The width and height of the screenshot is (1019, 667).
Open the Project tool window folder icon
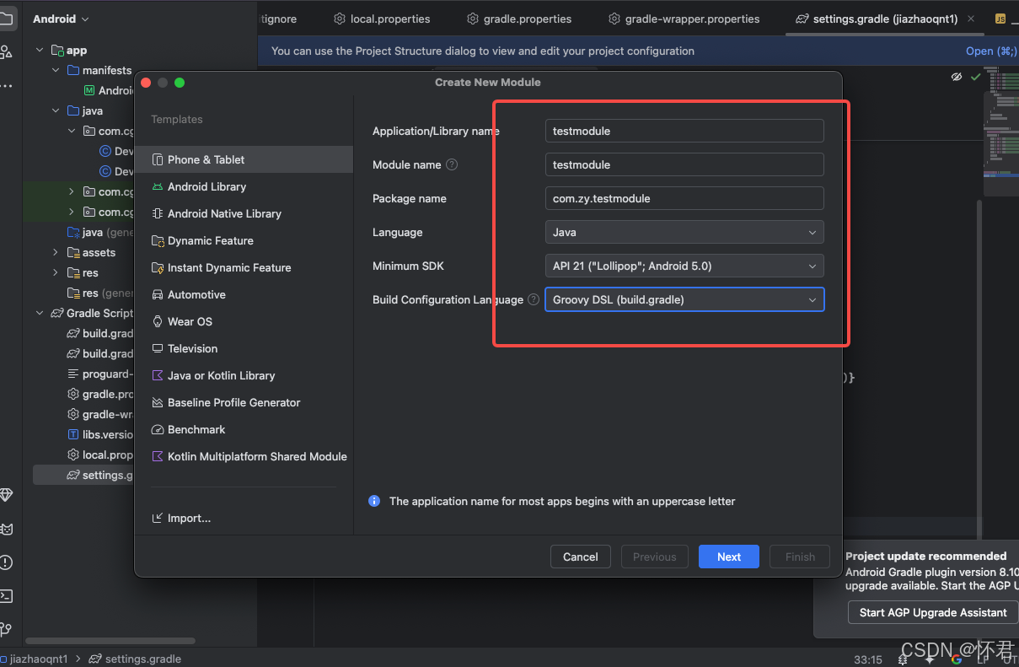(6, 18)
